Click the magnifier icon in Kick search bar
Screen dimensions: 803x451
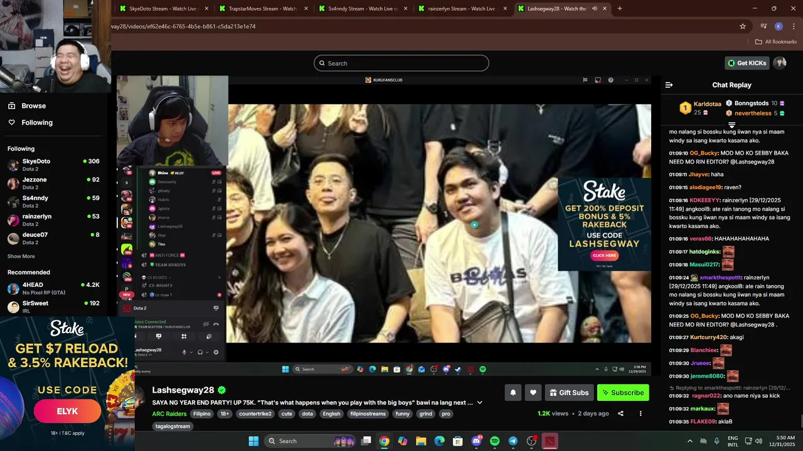coord(322,63)
